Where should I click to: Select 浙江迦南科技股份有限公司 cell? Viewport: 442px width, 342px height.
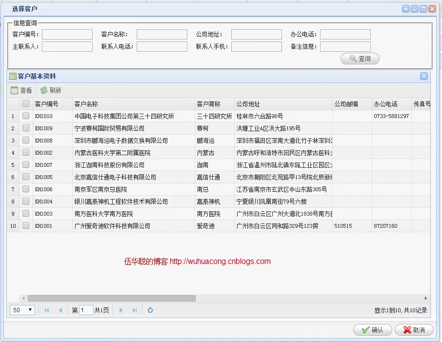point(133,164)
